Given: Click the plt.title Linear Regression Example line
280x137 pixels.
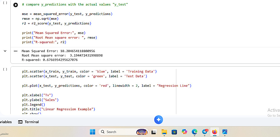Looking at the screenshot, I should coord(59,109).
